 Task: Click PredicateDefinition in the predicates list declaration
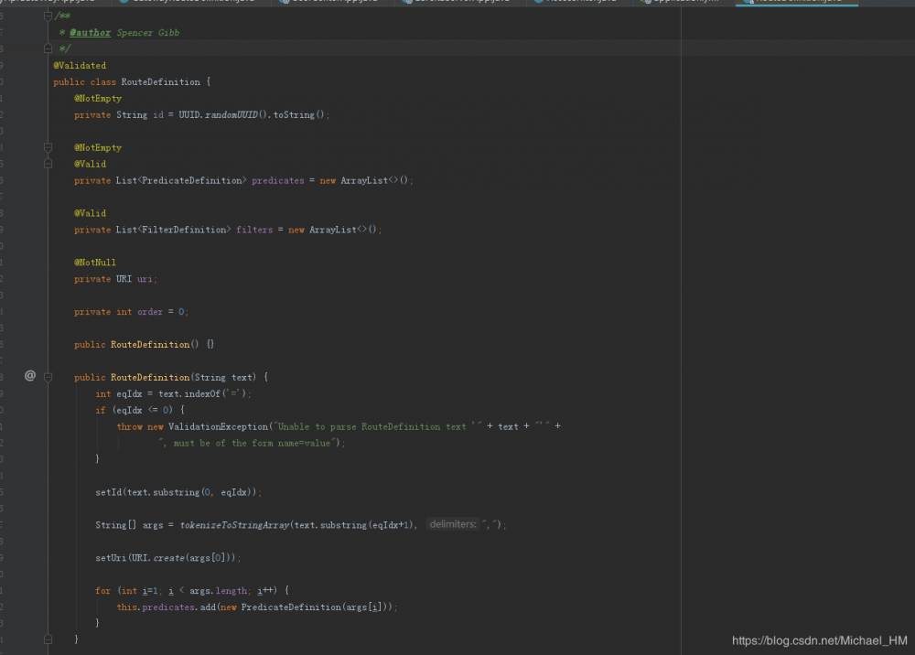click(x=193, y=180)
